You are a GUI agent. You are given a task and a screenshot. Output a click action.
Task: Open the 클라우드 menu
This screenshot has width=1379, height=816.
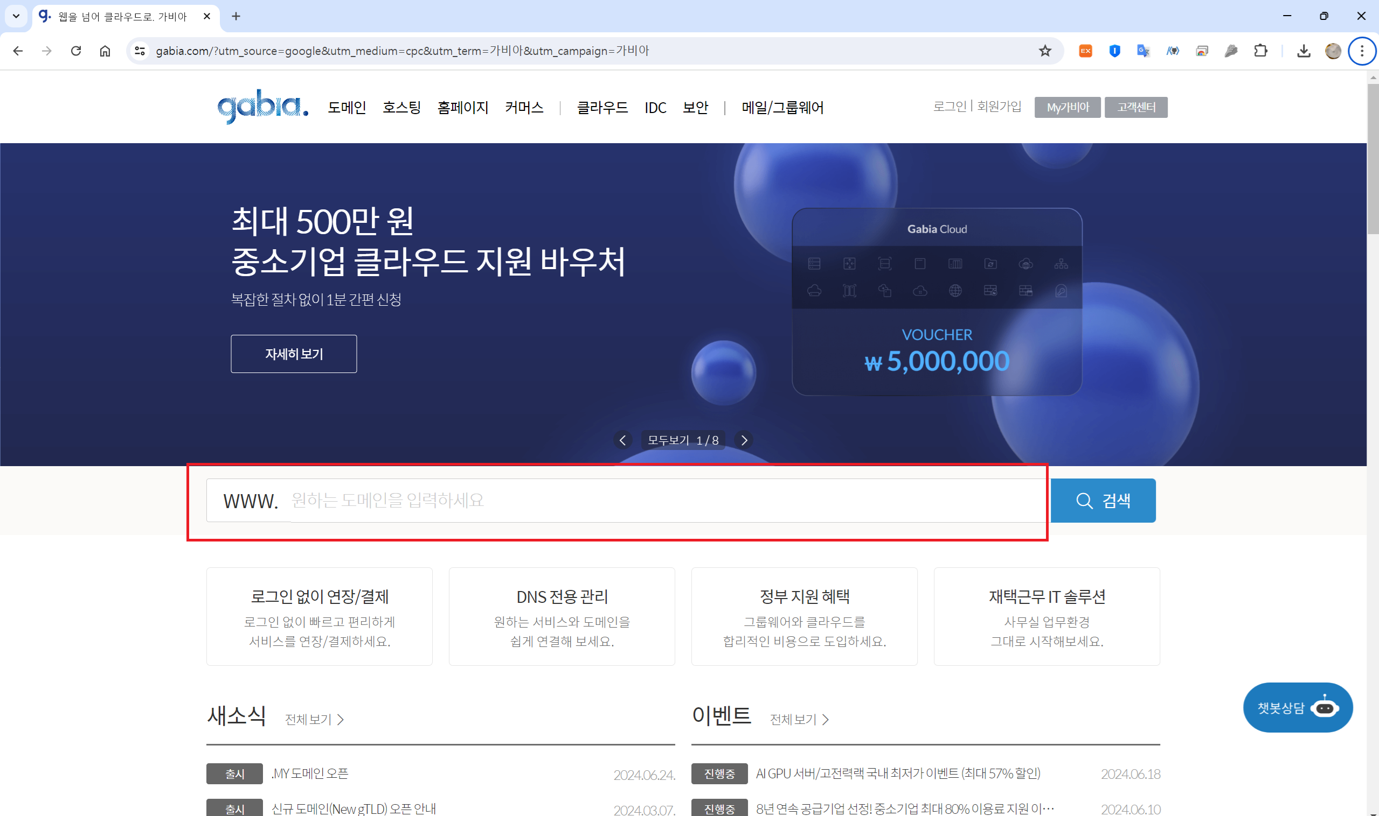[x=602, y=107]
